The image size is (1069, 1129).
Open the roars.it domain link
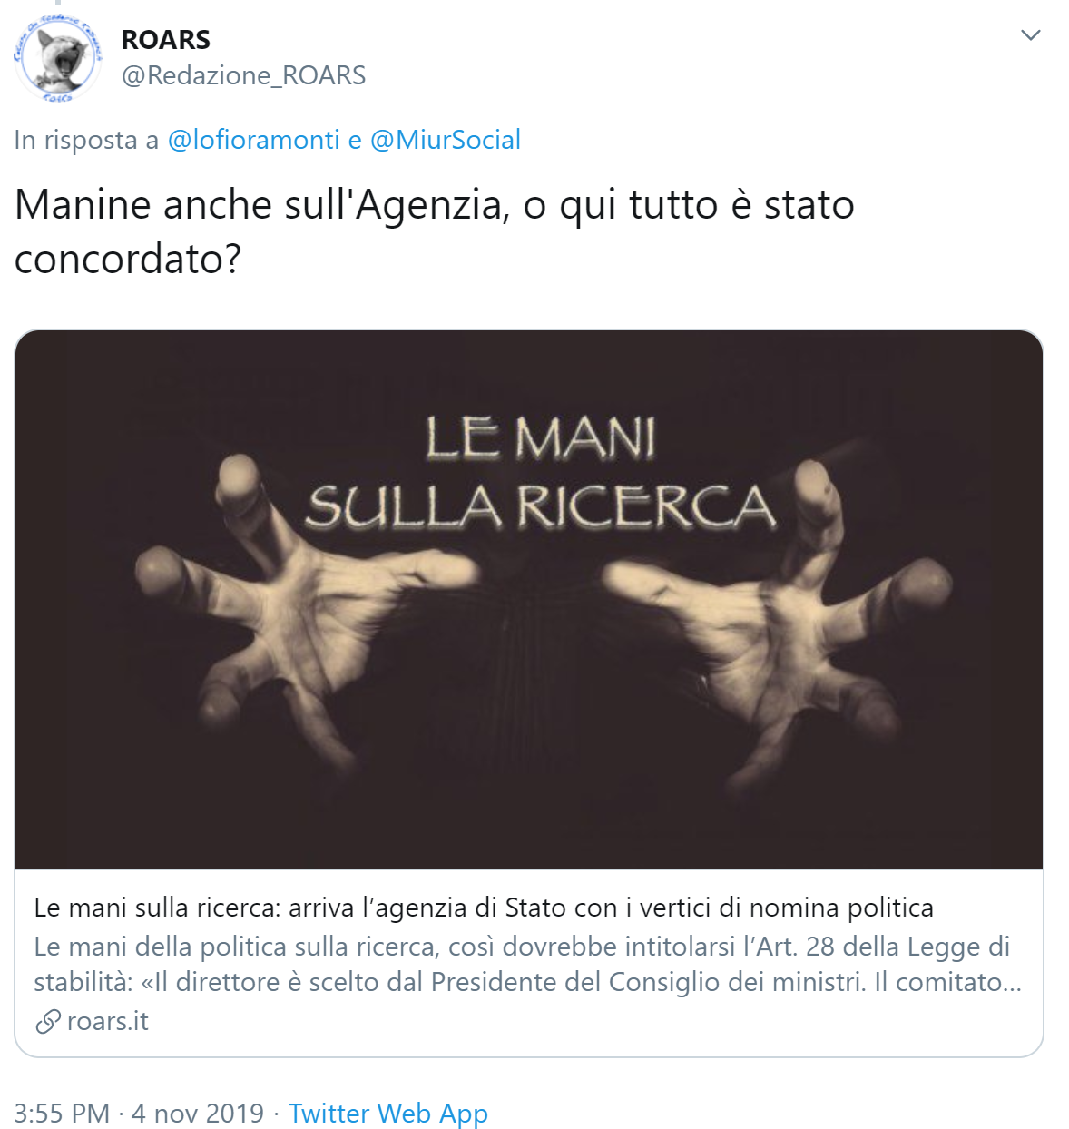click(x=108, y=1022)
